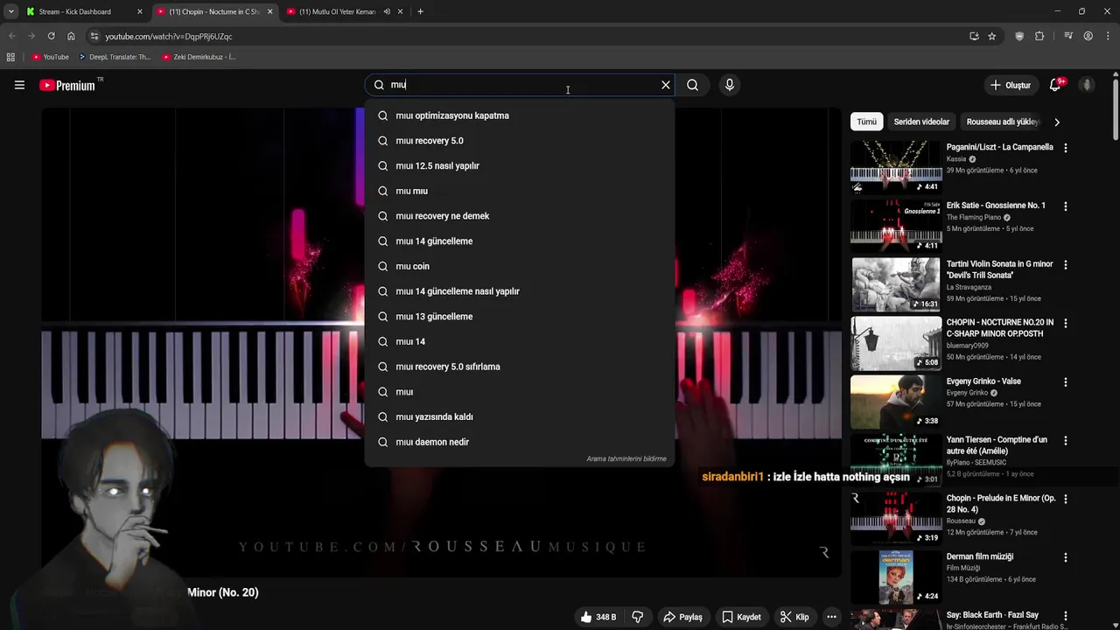Select suggestion 'mıu mıu'
This screenshot has width=1120, height=630.
[x=520, y=191]
